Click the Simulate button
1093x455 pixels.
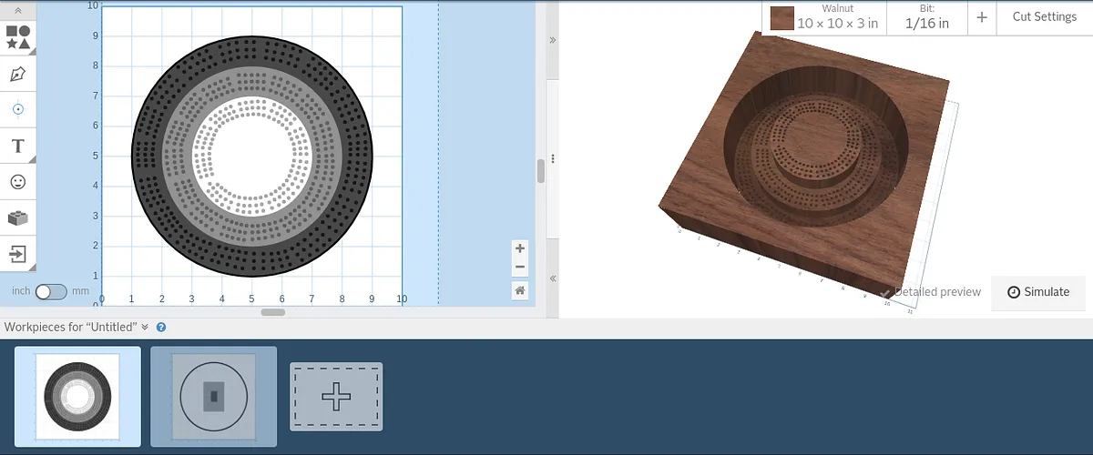tap(1038, 292)
